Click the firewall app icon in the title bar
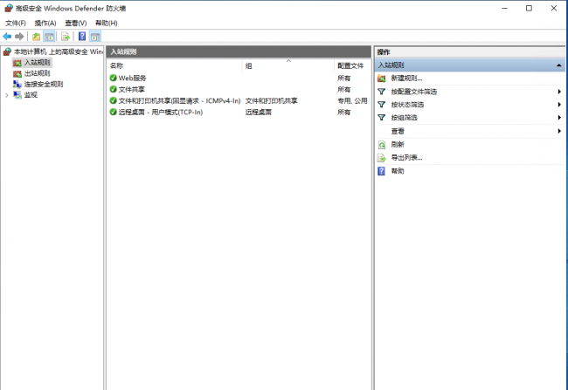The image size is (568, 390). point(9,8)
